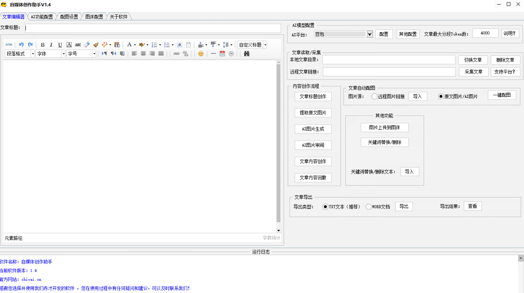Click the select all icon
The height and width of the screenshot is (293, 524).
click(x=179, y=45)
